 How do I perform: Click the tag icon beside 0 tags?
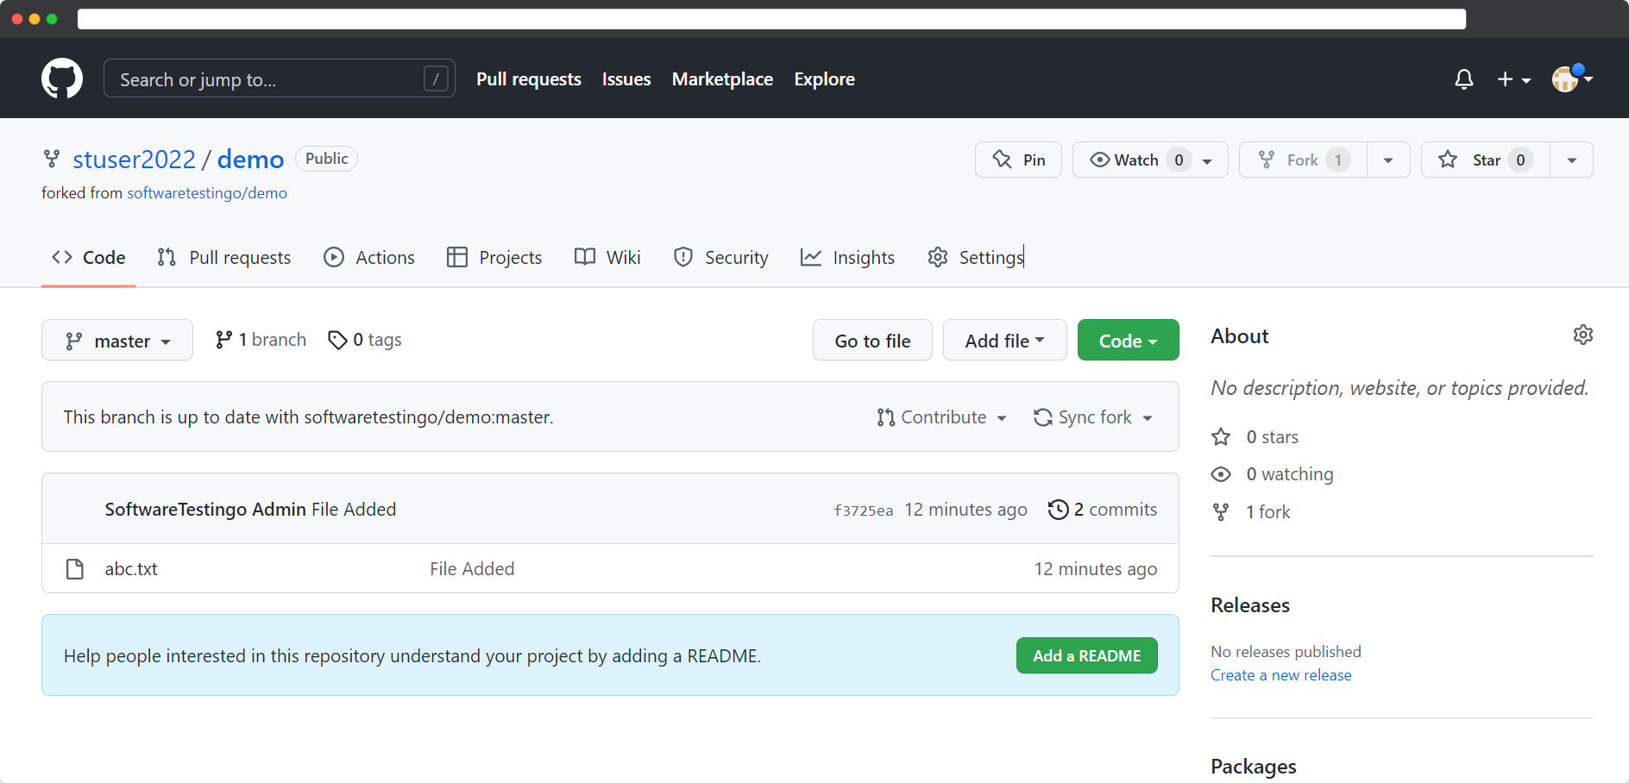pyautogui.click(x=337, y=341)
